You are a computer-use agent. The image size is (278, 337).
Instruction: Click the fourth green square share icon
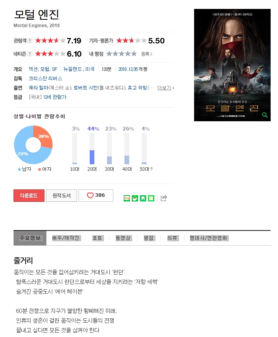[x=151, y=198]
